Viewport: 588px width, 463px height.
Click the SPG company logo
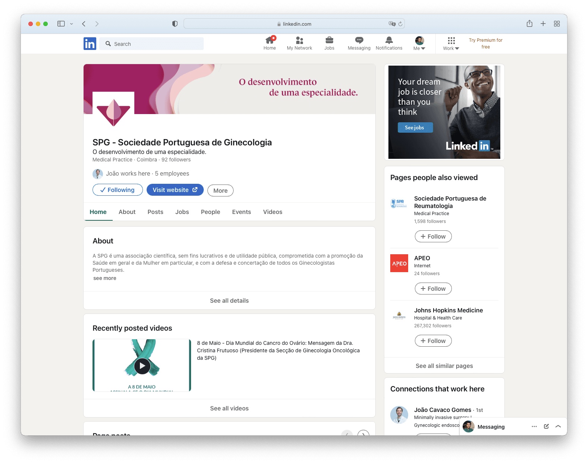coord(113,112)
